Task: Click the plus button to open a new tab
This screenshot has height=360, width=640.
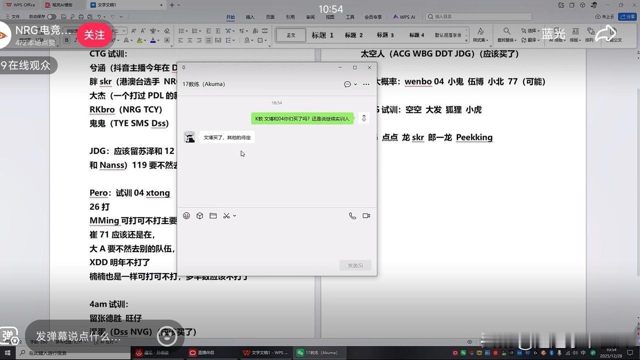Action: coord(172,5)
